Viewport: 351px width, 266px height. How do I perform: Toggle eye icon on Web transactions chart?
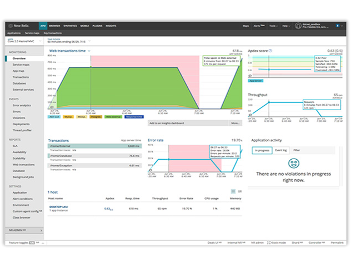pos(52,107)
